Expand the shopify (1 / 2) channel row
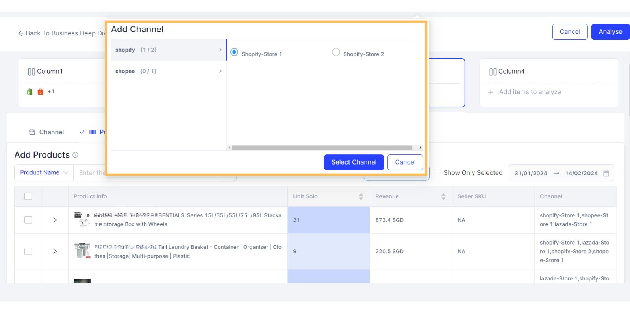630x315 pixels. coord(169,50)
